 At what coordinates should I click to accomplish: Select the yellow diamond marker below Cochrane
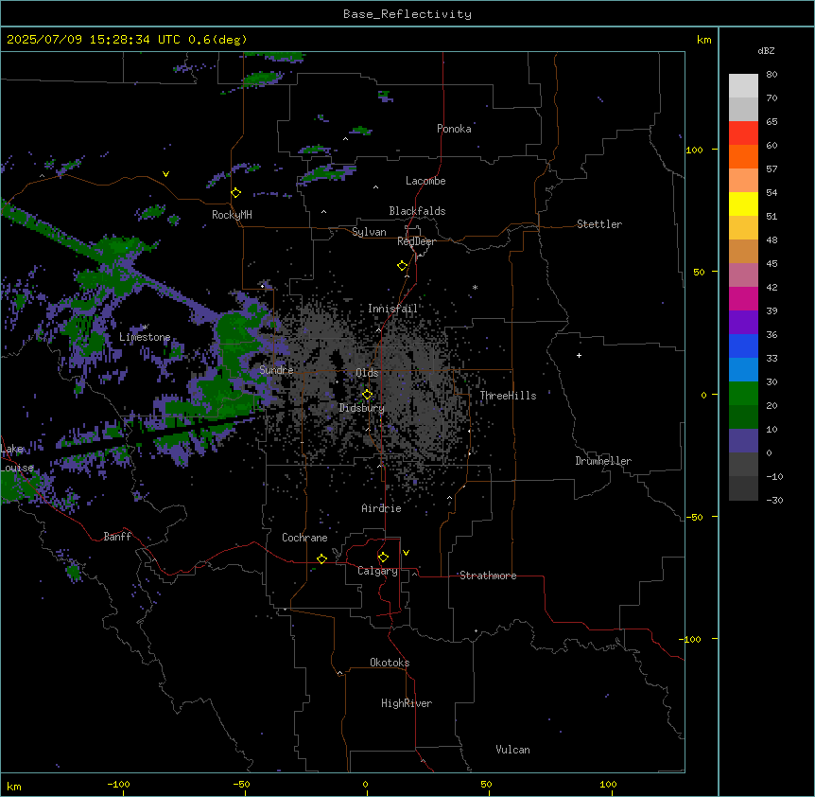[x=321, y=558]
